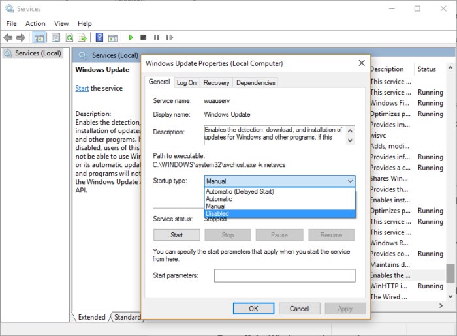
Task: Open the Help menu
Action: point(84,23)
